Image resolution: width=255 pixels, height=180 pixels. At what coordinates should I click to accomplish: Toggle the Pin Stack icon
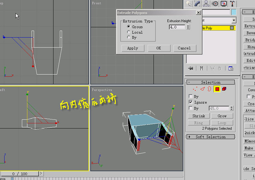pyautogui.click(x=191, y=68)
